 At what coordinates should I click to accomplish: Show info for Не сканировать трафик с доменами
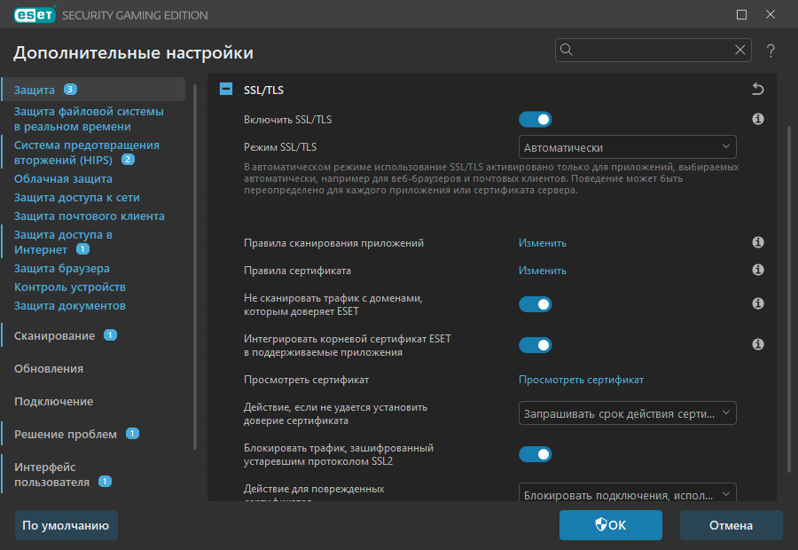(758, 304)
